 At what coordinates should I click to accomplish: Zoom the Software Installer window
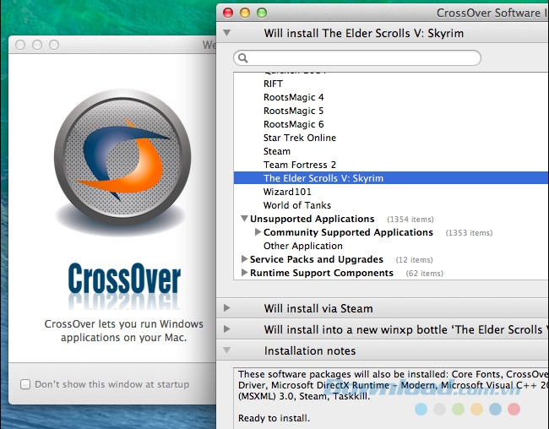pos(262,13)
